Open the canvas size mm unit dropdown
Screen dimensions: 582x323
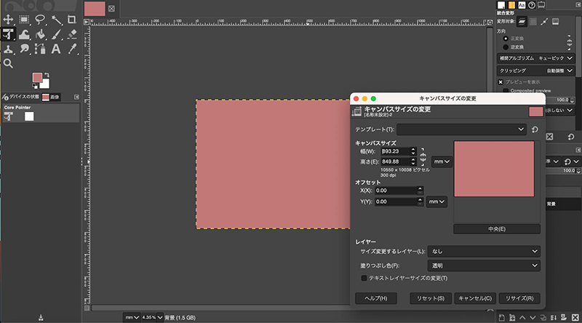tap(442, 161)
